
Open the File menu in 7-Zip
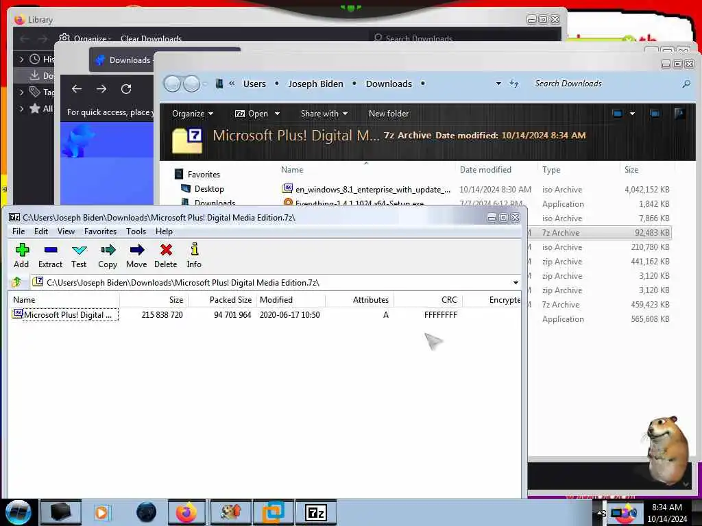click(19, 231)
